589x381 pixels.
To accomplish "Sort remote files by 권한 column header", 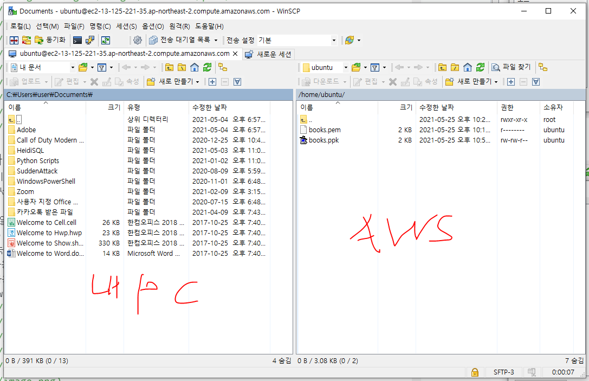I will (x=519, y=107).
